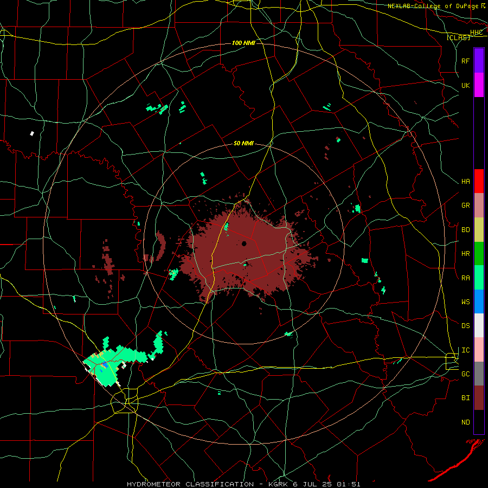Image resolution: width=488 pixels, height=488 pixels.
Task: Click the RF purple legend swatch
Action: pyautogui.click(x=479, y=61)
